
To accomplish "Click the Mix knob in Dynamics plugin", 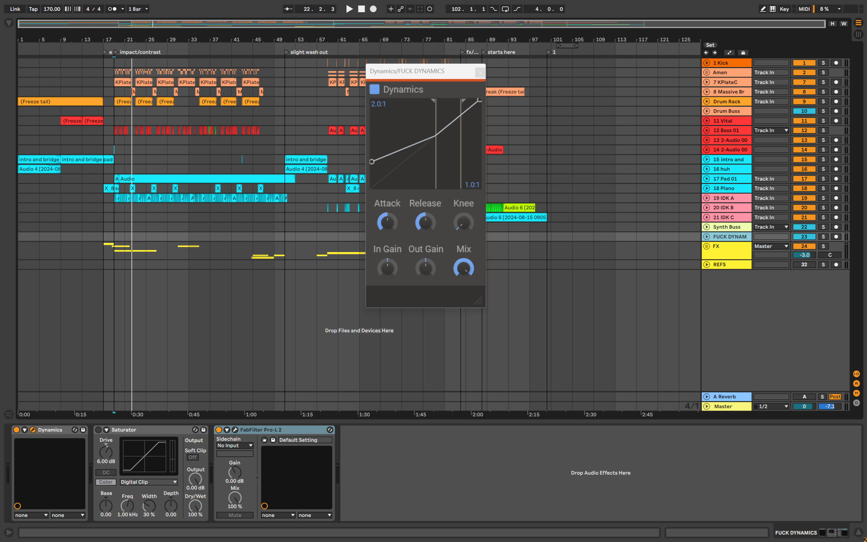I will click(464, 268).
